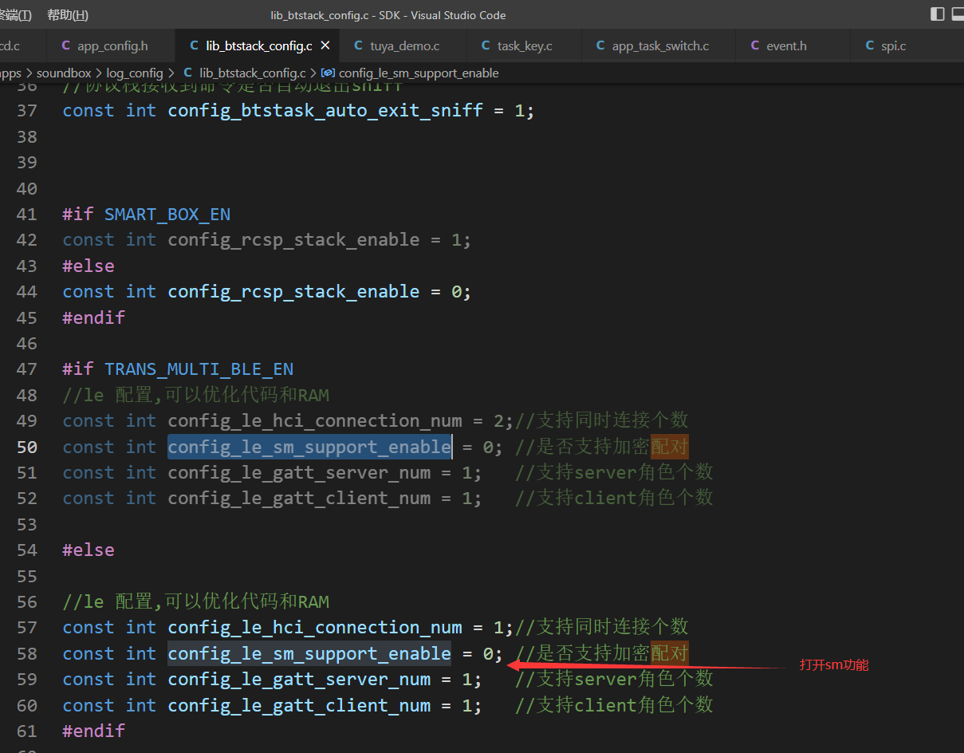
Task: Click config_le_sm_support_enable on line 50
Action: (x=309, y=447)
